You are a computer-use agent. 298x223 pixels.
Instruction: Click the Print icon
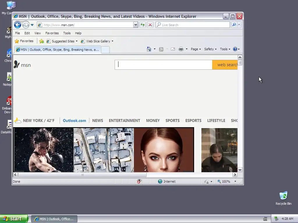(x=181, y=49)
